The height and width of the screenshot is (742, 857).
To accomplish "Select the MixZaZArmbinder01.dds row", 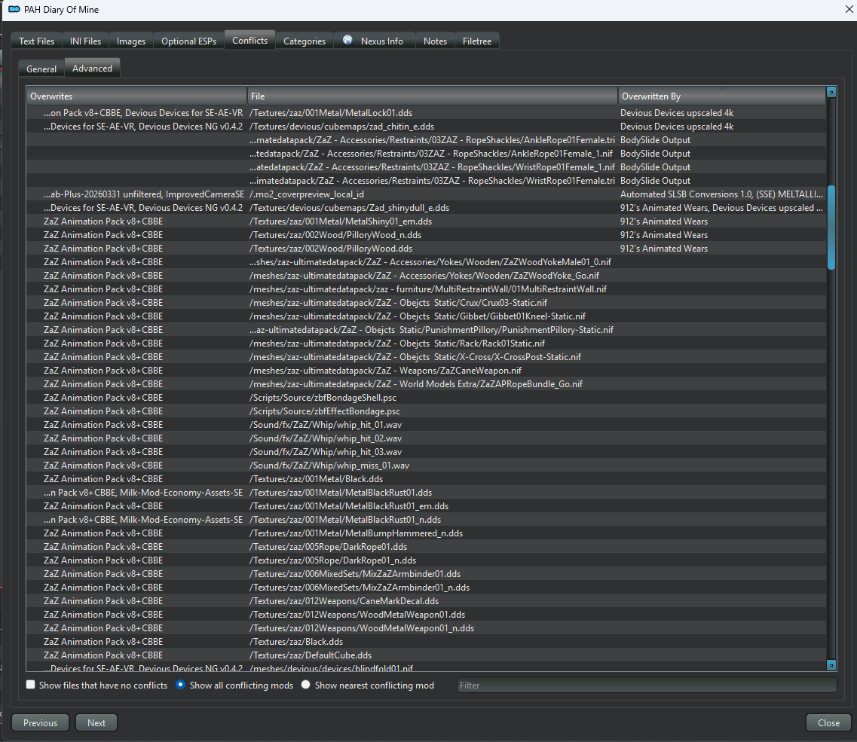I will pos(427,574).
